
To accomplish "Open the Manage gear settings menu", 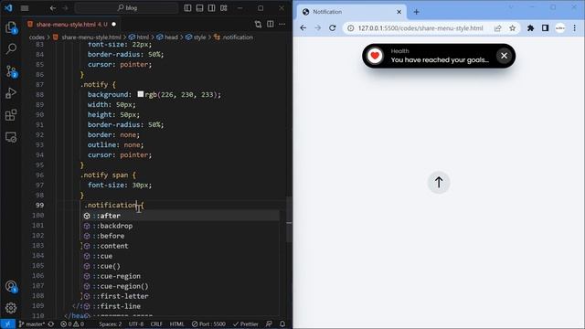I will tap(11, 308).
